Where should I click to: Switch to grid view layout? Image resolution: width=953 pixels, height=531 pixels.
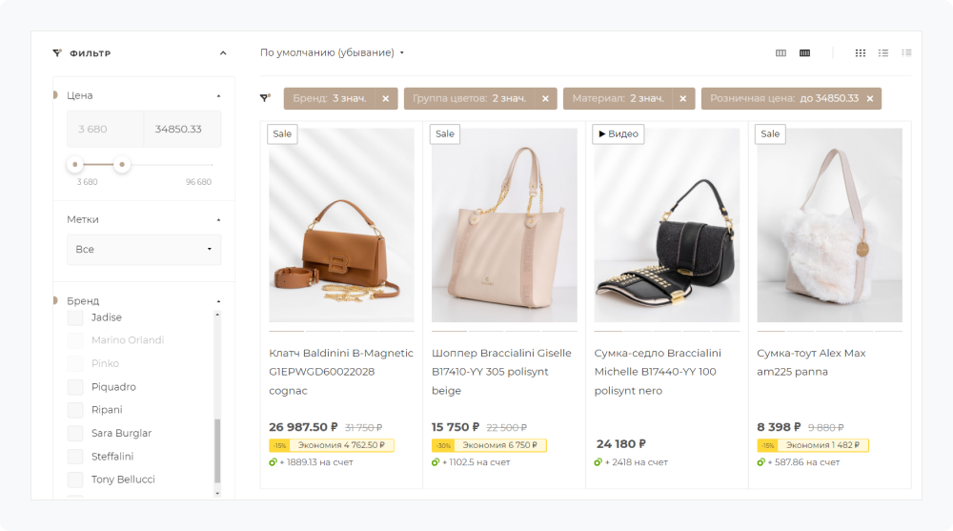(861, 53)
